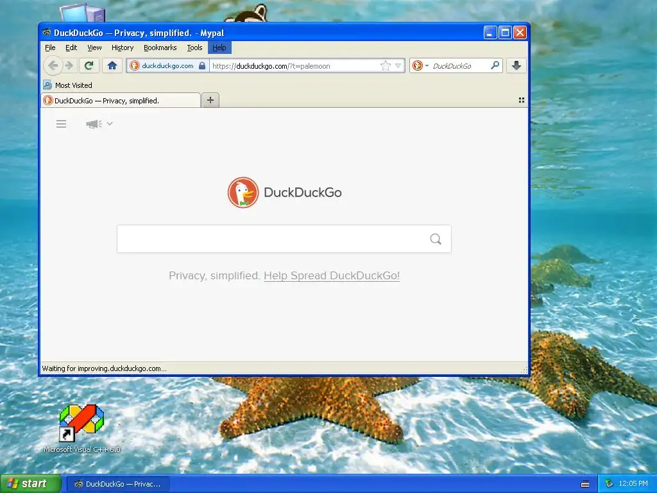Click the status text Waiting for improving.duckduckgo.com
Screen dimensions: 657x493
[105, 368]
